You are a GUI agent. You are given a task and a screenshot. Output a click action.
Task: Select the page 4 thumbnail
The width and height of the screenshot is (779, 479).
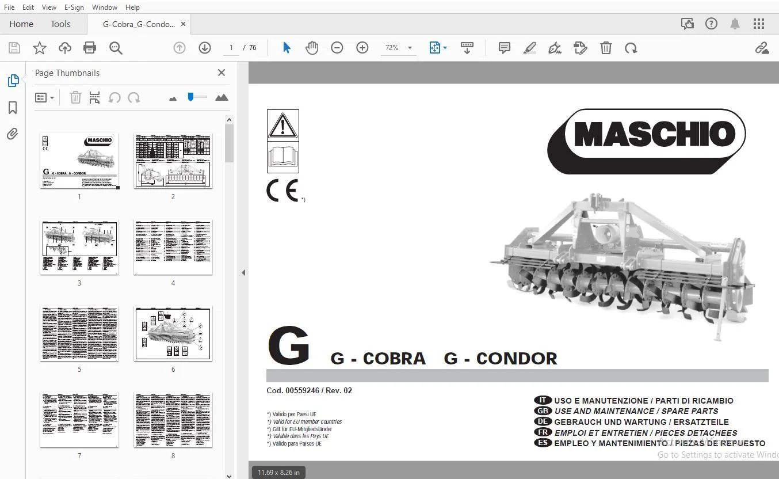click(173, 247)
